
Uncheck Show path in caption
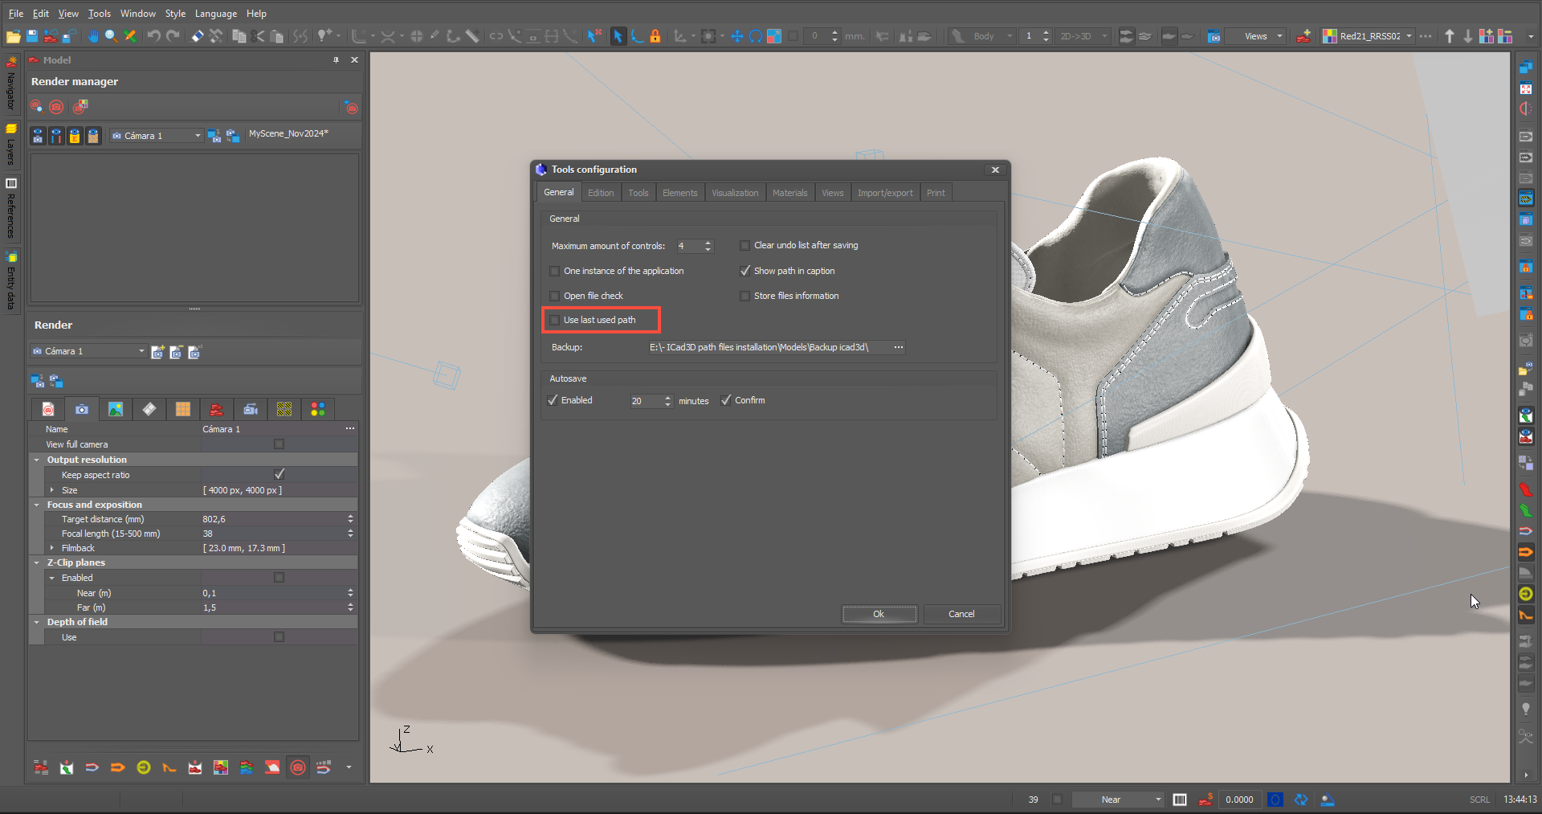745,272
